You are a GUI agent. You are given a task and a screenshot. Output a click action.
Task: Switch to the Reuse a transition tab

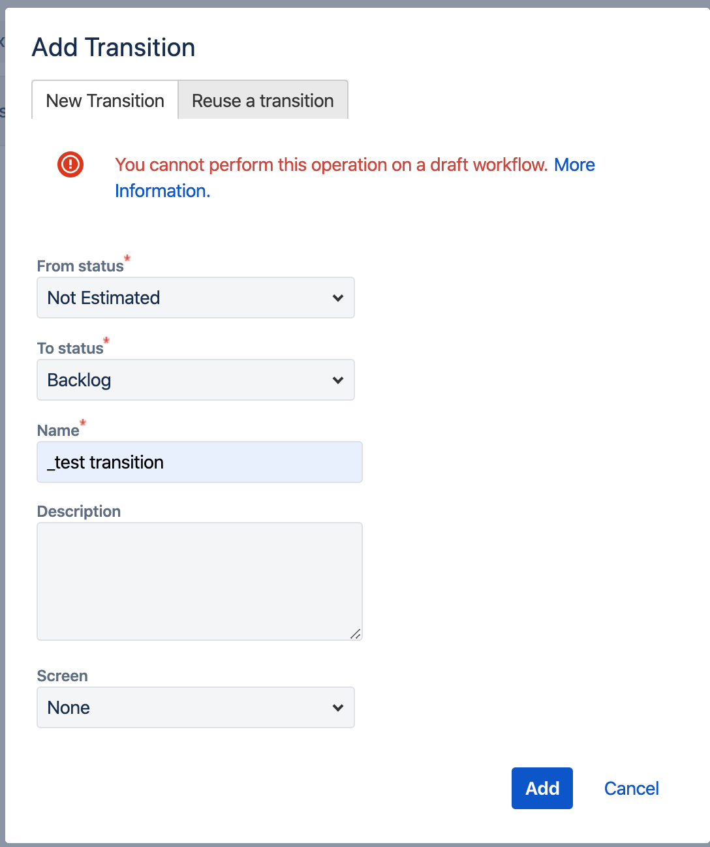pyautogui.click(x=263, y=100)
